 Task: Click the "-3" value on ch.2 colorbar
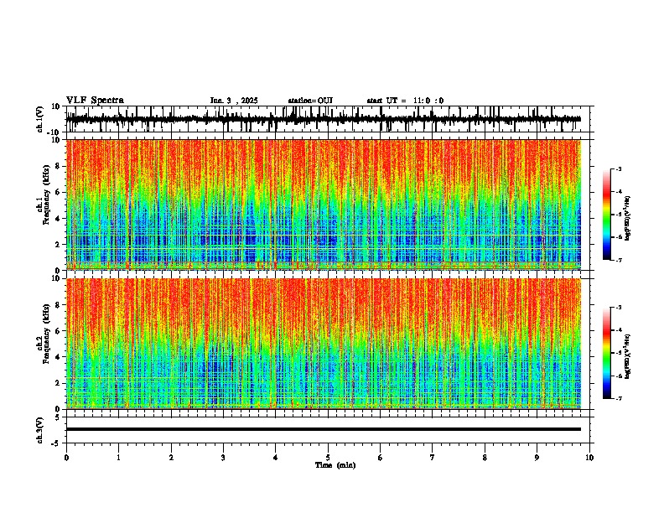pyautogui.click(x=618, y=308)
